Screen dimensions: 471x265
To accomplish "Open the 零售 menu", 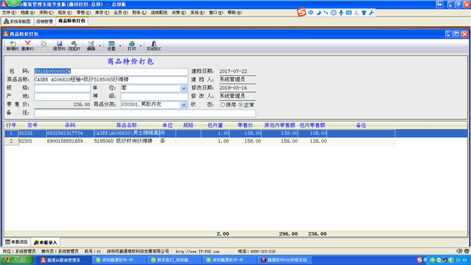I will [x=83, y=13].
